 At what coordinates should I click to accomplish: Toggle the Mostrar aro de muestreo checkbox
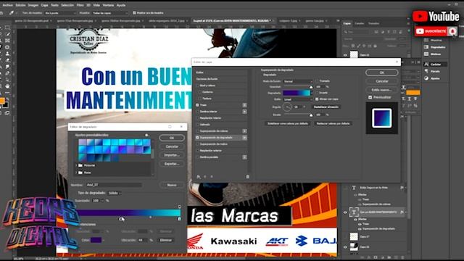(134, 13)
